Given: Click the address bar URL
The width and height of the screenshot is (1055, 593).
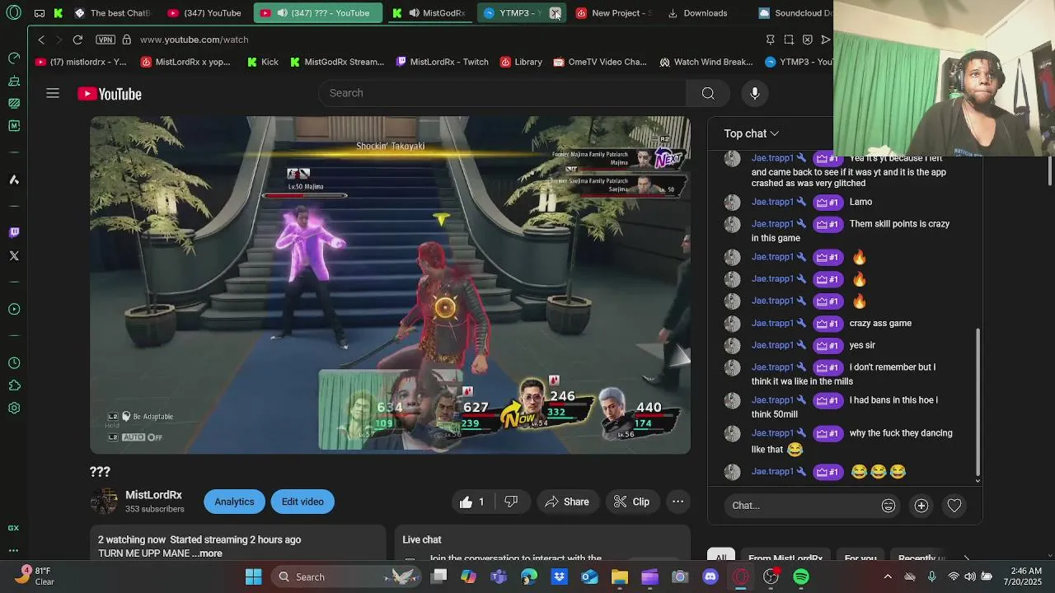Looking at the screenshot, I should coord(194,40).
